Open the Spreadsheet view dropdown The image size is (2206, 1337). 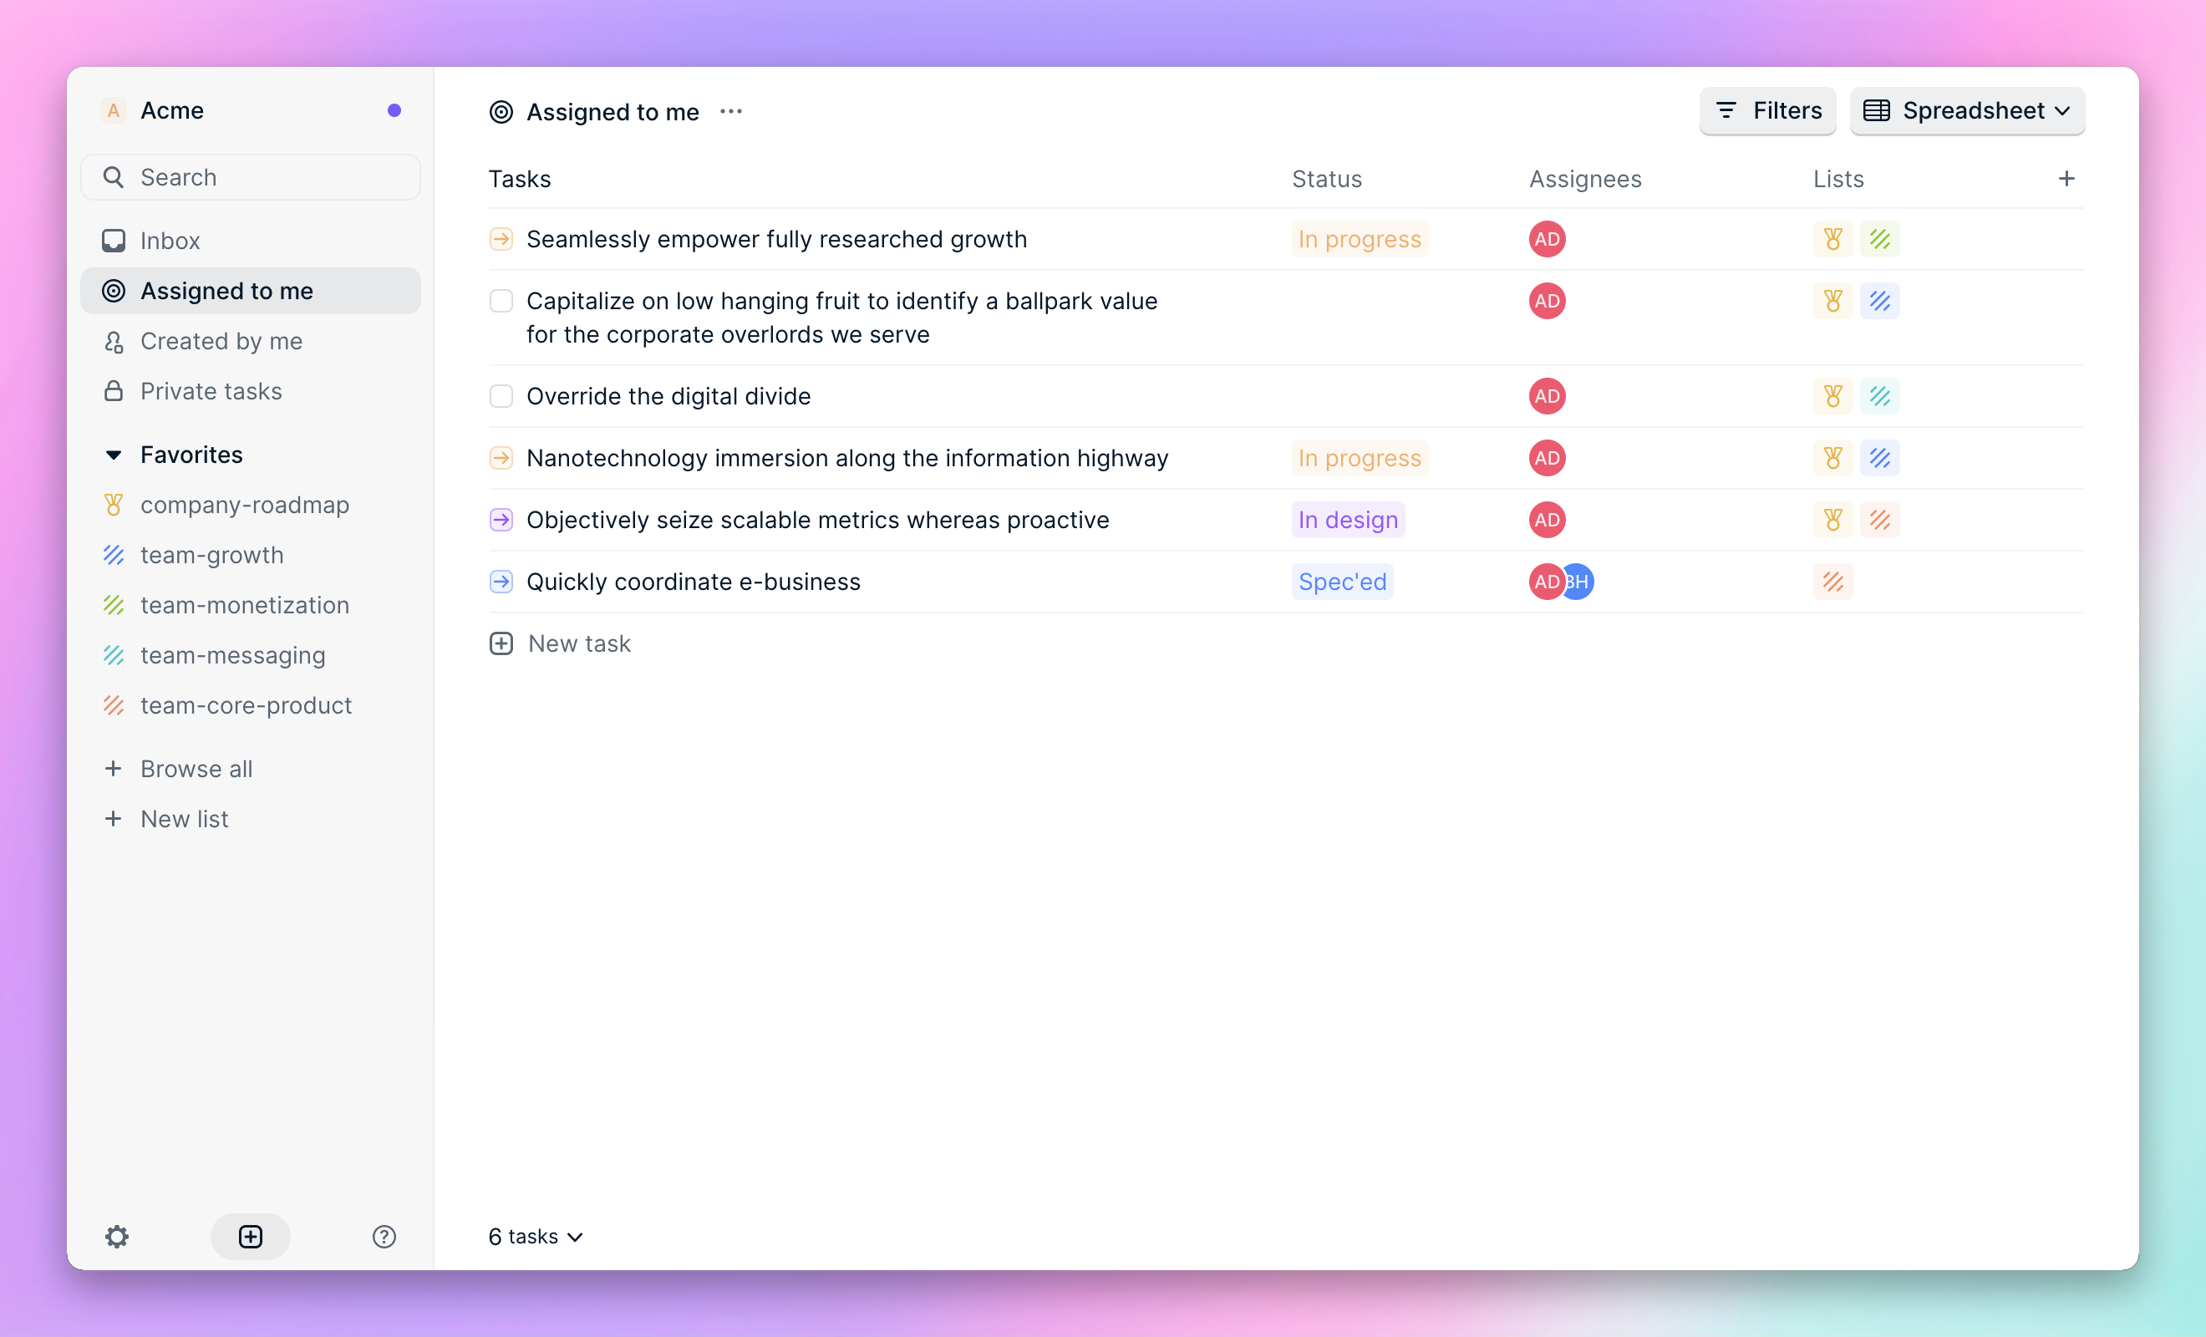pos(1967,111)
